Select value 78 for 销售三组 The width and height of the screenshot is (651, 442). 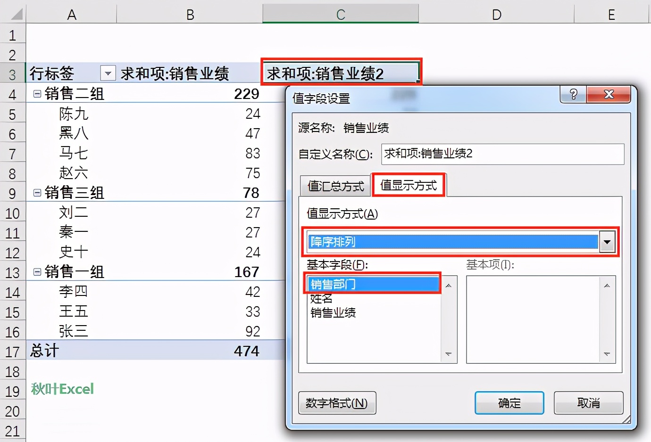251,193
